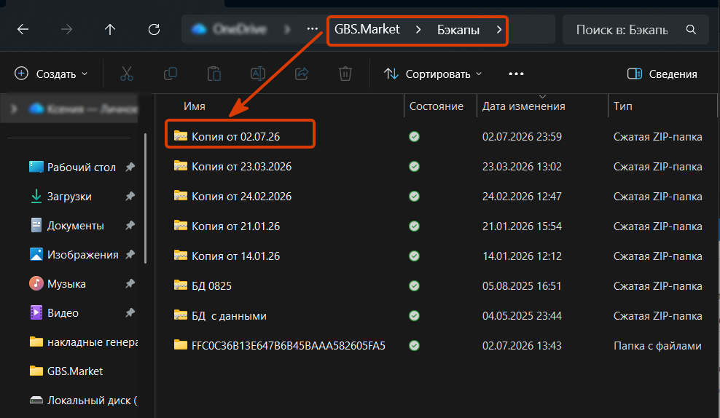Viewport: 720px width, 418px height.
Task: Open the Сортировать dropdown
Action: click(x=433, y=74)
